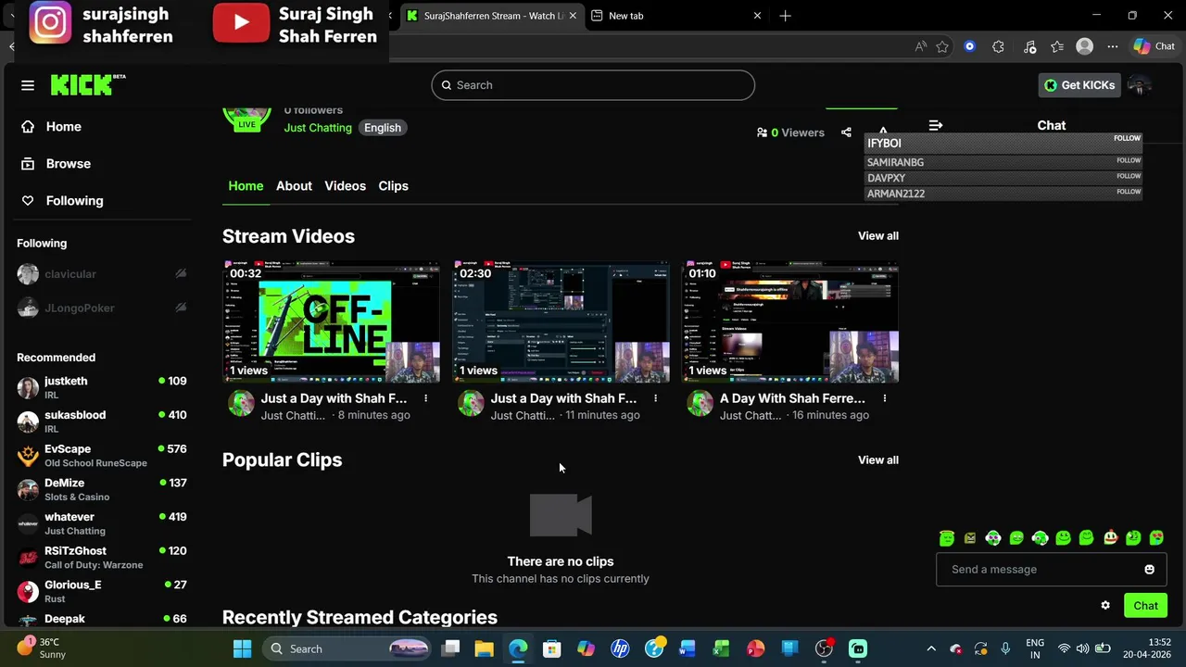
Task: Click the English language tag
Action: 382,128
